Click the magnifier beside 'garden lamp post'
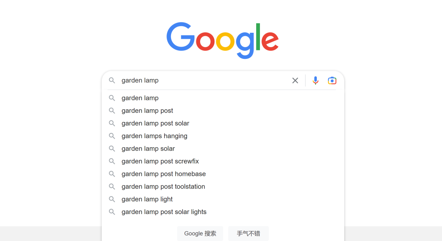This screenshot has width=442, height=241. pos(112,110)
